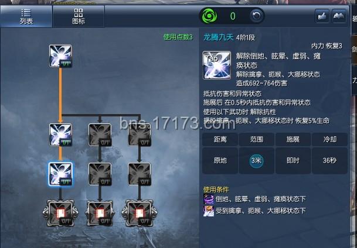Click the reset skill points arrow icon

pyautogui.click(x=257, y=16)
